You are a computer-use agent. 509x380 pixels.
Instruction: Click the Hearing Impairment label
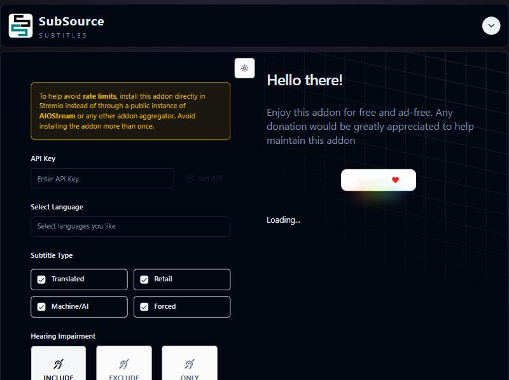[x=63, y=336]
